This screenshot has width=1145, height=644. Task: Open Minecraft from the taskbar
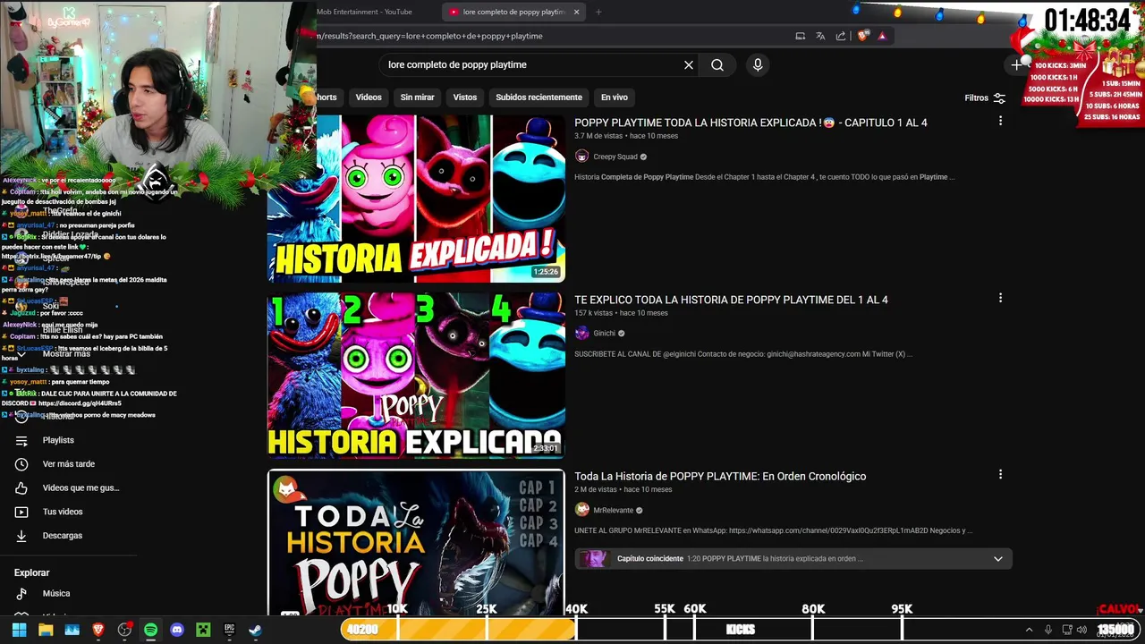(x=203, y=630)
